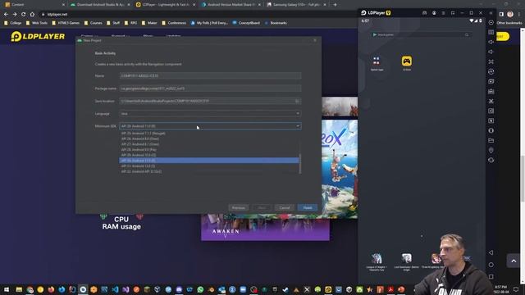The image size is (525, 295).
Task: Click the browser home icon
Action: pos(32,15)
